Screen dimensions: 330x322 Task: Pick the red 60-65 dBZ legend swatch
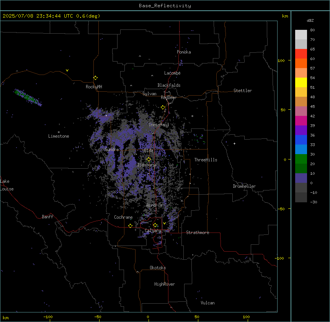[301, 54]
